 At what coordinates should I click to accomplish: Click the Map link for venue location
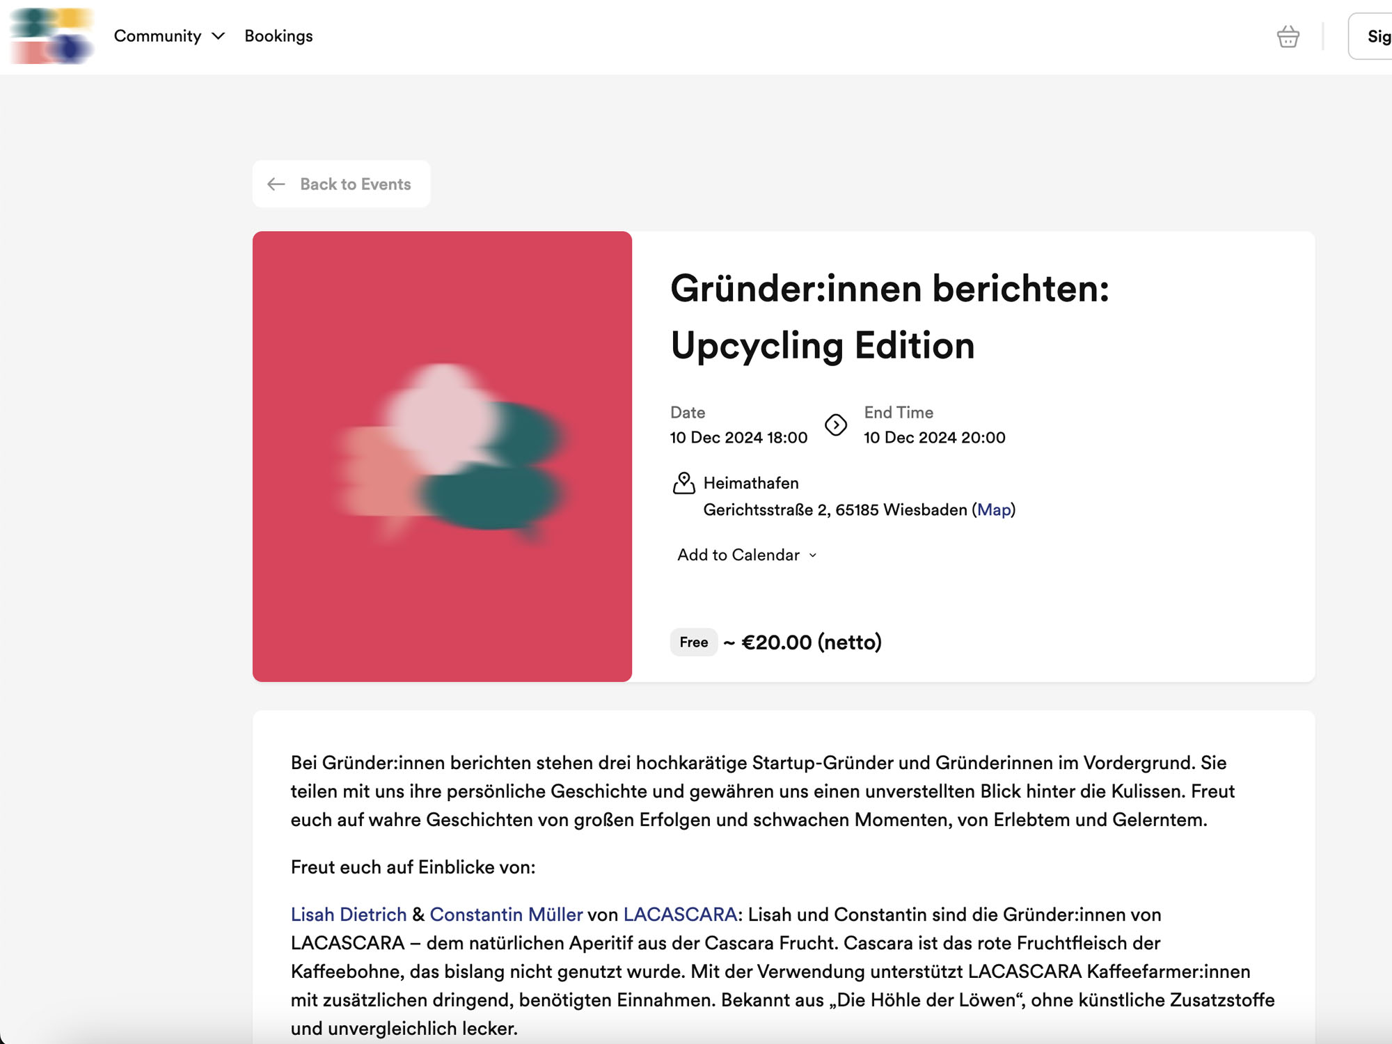[x=992, y=510]
